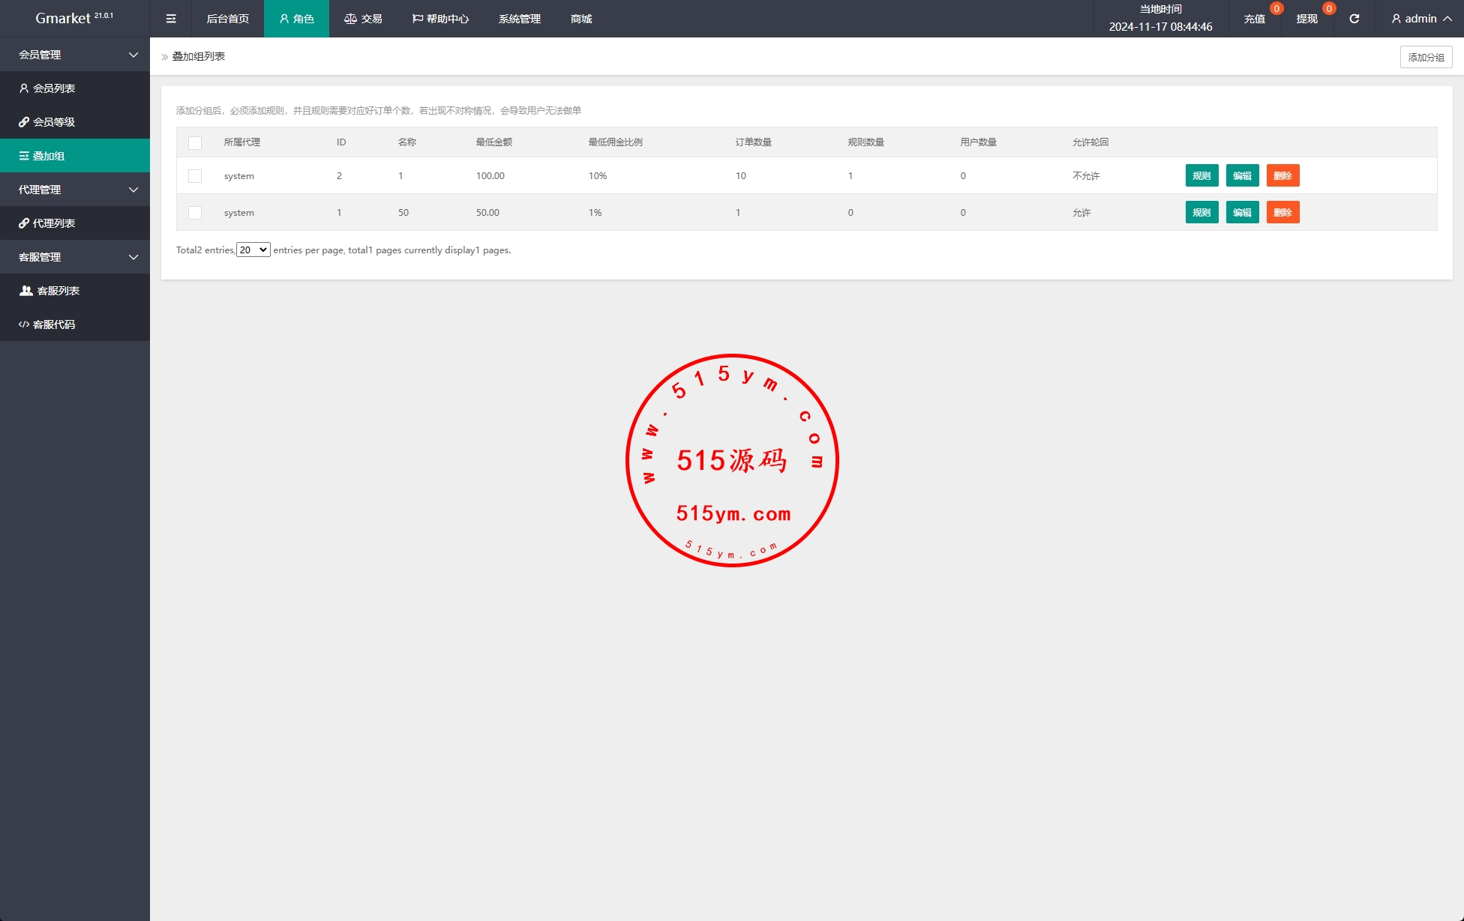Collapse the 会员管理 sidebar section
Screen dimensions: 1464x921
click(x=75, y=55)
